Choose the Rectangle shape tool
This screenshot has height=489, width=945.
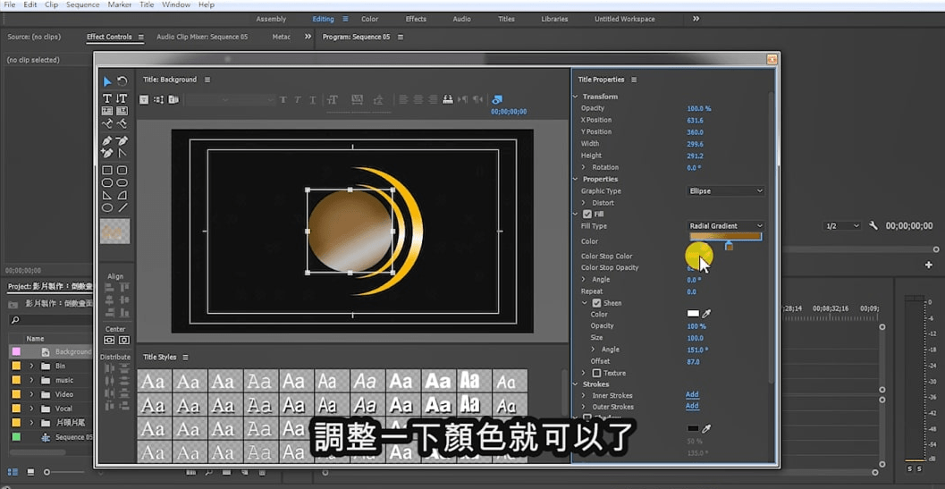[x=107, y=170]
